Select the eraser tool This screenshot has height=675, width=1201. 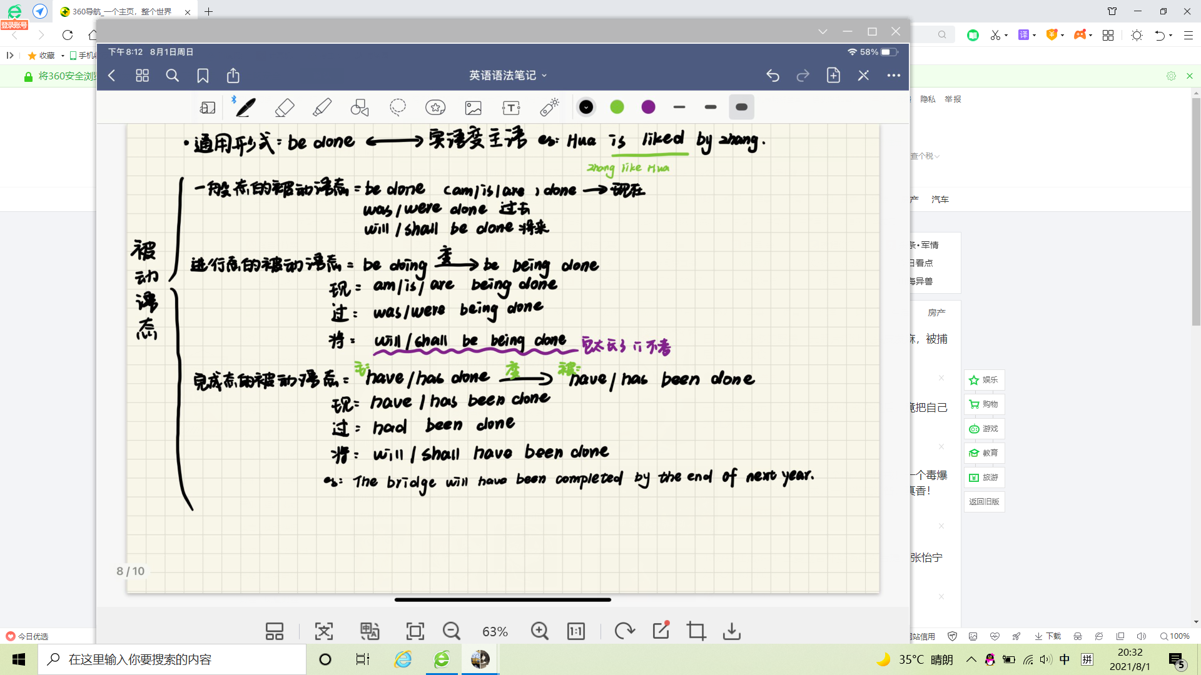tap(285, 107)
